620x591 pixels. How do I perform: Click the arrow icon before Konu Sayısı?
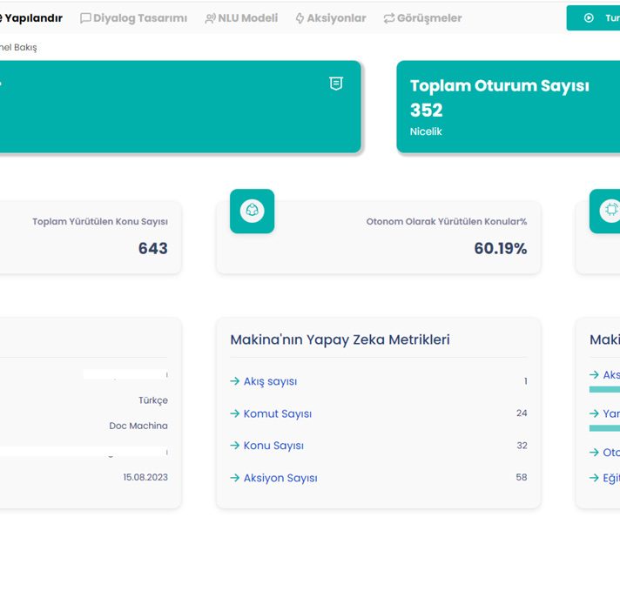pyautogui.click(x=235, y=446)
